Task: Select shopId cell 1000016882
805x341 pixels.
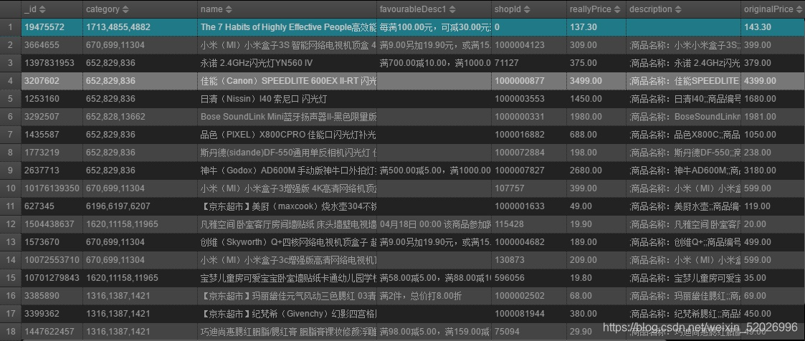Action: tap(529, 135)
